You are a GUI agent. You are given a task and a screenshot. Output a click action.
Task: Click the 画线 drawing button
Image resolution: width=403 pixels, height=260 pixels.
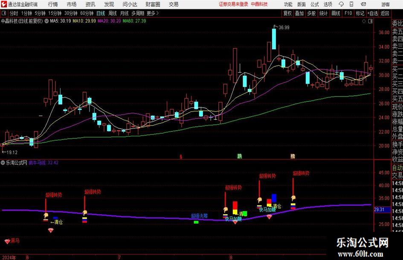click(336, 13)
